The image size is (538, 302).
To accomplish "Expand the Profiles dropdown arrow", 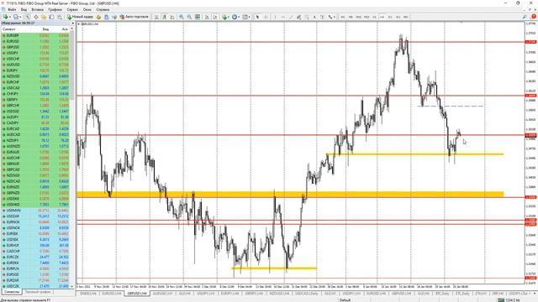I will pyautogui.click(x=20, y=17).
